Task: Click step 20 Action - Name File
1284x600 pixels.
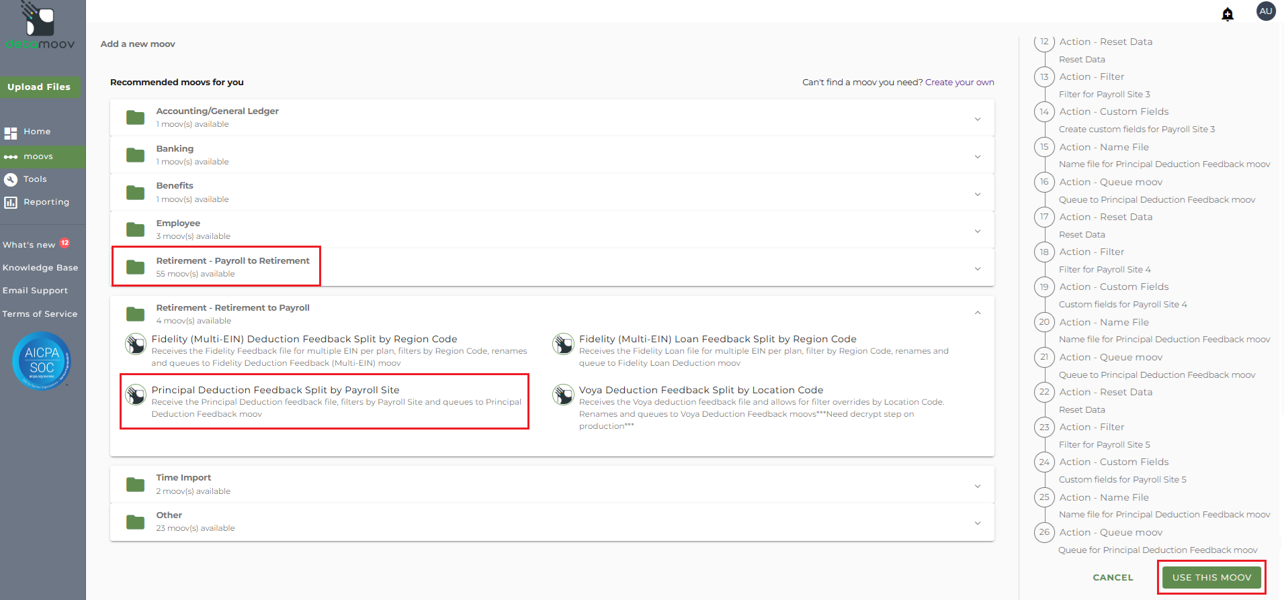Action: [x=1104, y=322]
